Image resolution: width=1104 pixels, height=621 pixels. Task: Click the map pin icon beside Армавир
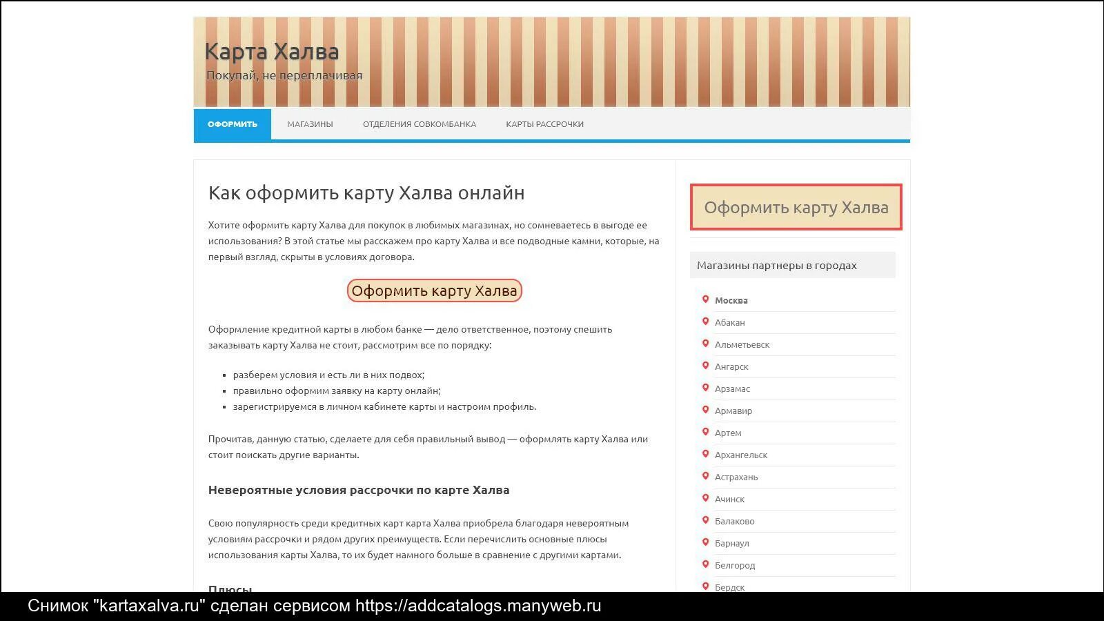(705, 410)
